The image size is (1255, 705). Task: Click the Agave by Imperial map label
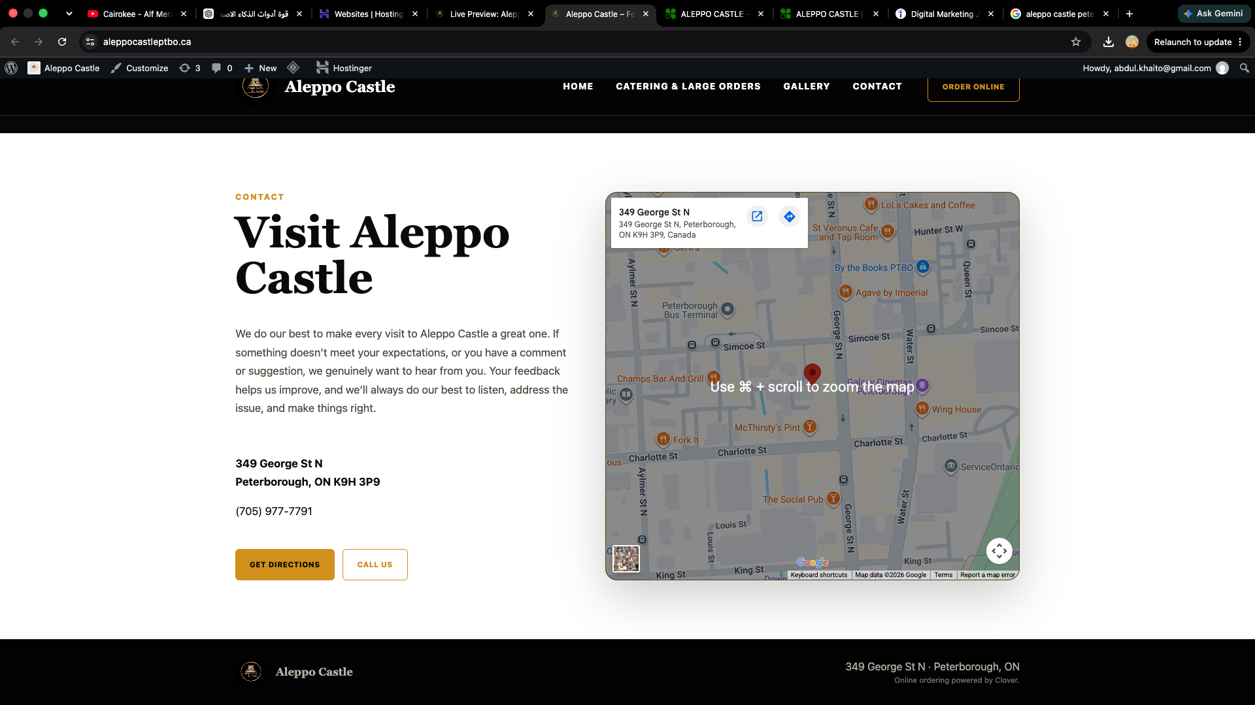(891, 292)
